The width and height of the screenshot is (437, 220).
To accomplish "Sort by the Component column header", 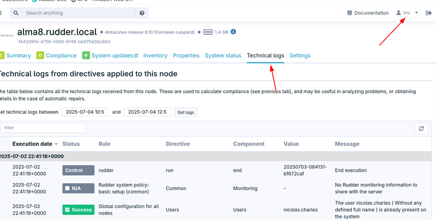I will [x=249, y=144].
